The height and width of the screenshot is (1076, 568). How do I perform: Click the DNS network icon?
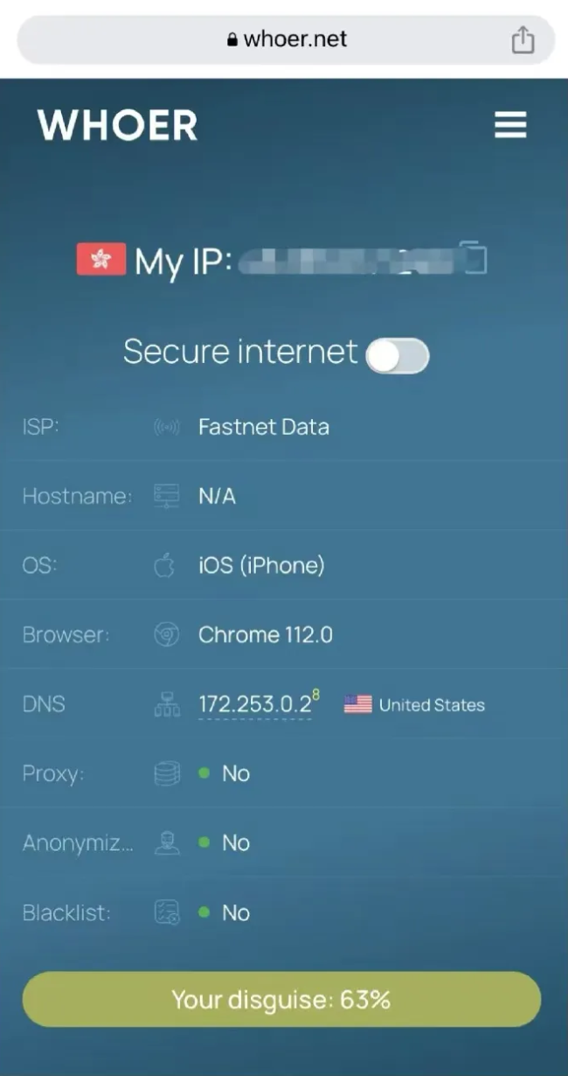click(166, 705)
